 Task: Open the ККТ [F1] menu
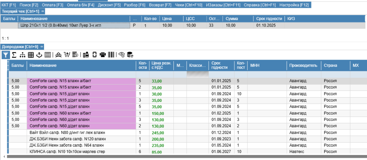coord(9,5)
